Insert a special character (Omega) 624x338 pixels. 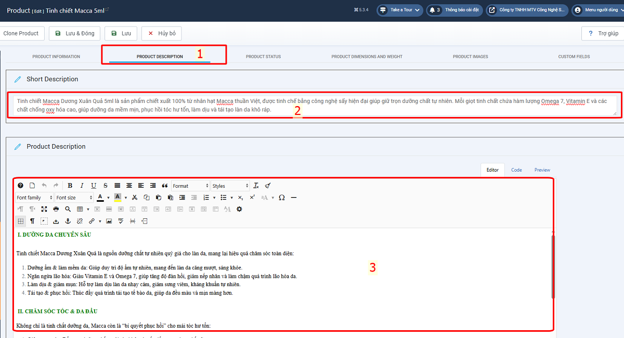point(282,198)
